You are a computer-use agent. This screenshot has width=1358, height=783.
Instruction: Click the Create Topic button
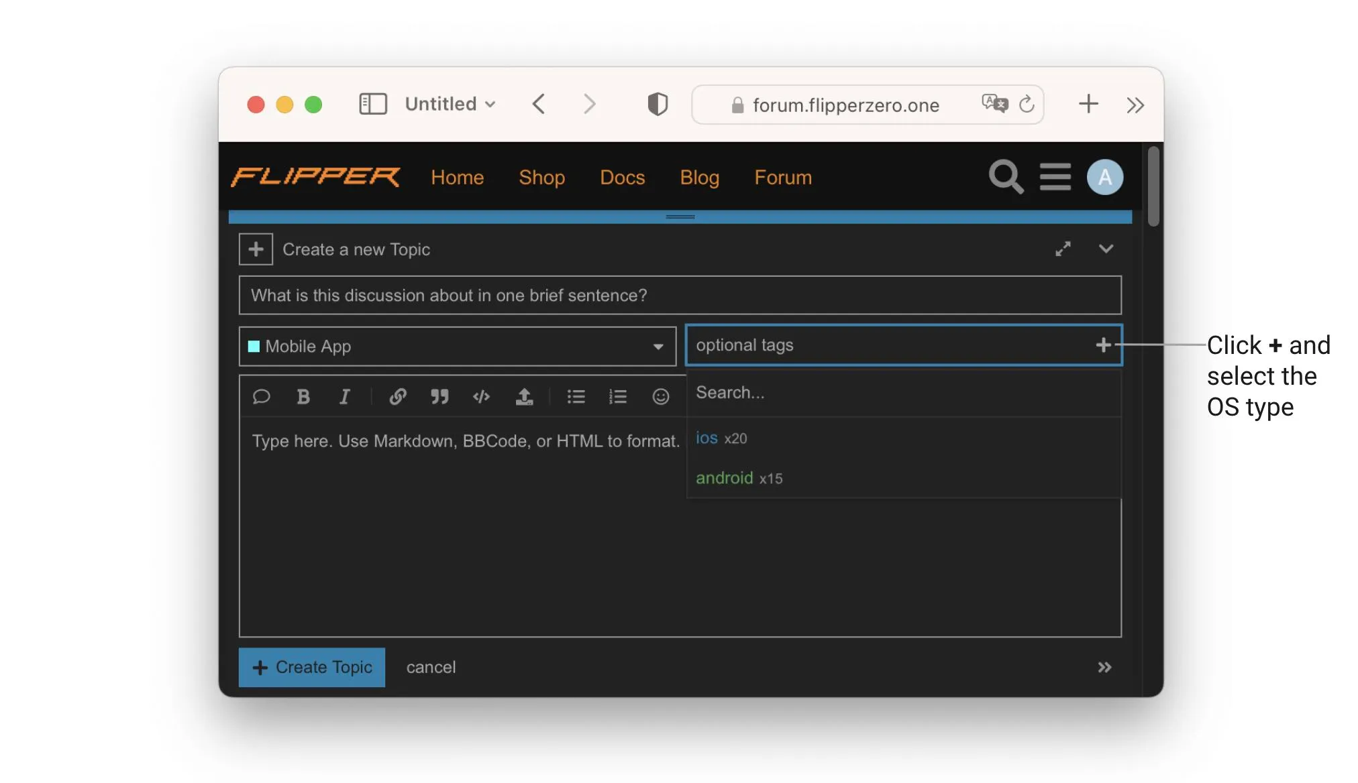pyautogui.click(x=312, y=667)
